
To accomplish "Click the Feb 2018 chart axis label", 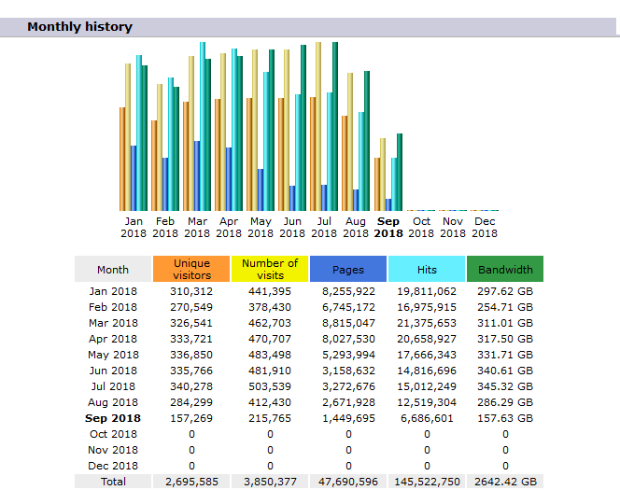I will tap(165, 228).
